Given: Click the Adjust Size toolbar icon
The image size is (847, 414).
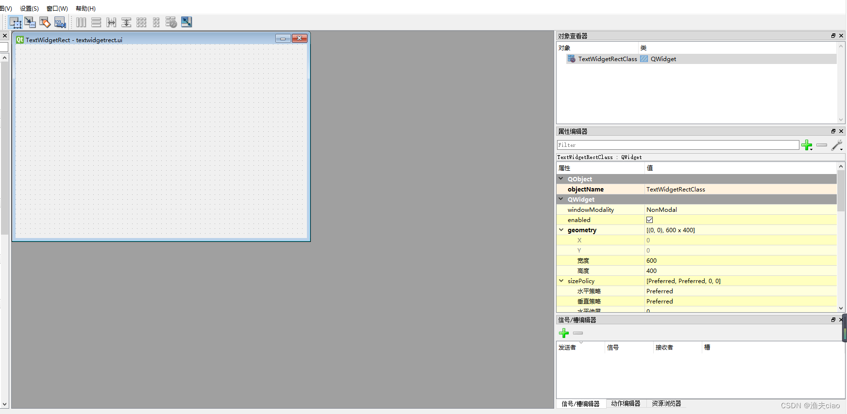Looking at the screenshot, I should (x=186, y=22).
